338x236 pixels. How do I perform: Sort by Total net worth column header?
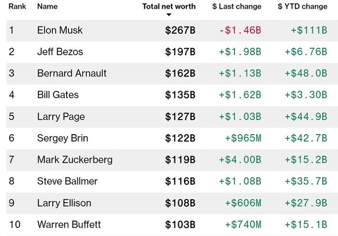169,6
